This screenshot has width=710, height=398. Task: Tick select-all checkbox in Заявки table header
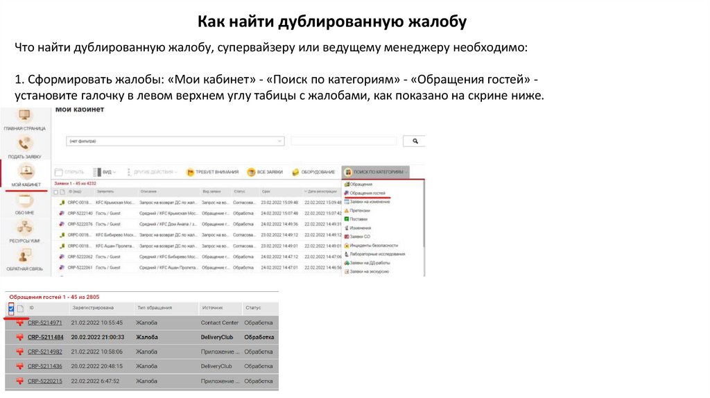(56, 192)
